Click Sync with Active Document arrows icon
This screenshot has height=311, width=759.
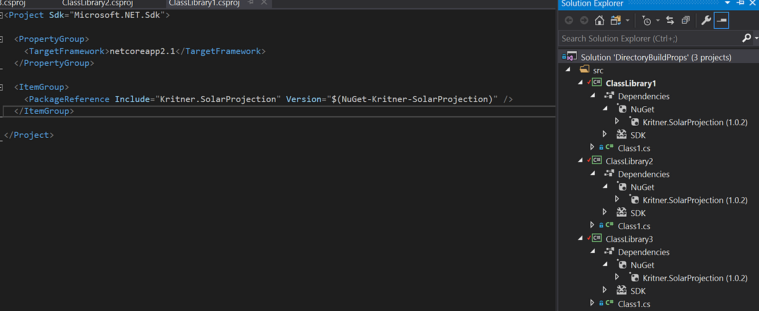click(x=670, y=21)
